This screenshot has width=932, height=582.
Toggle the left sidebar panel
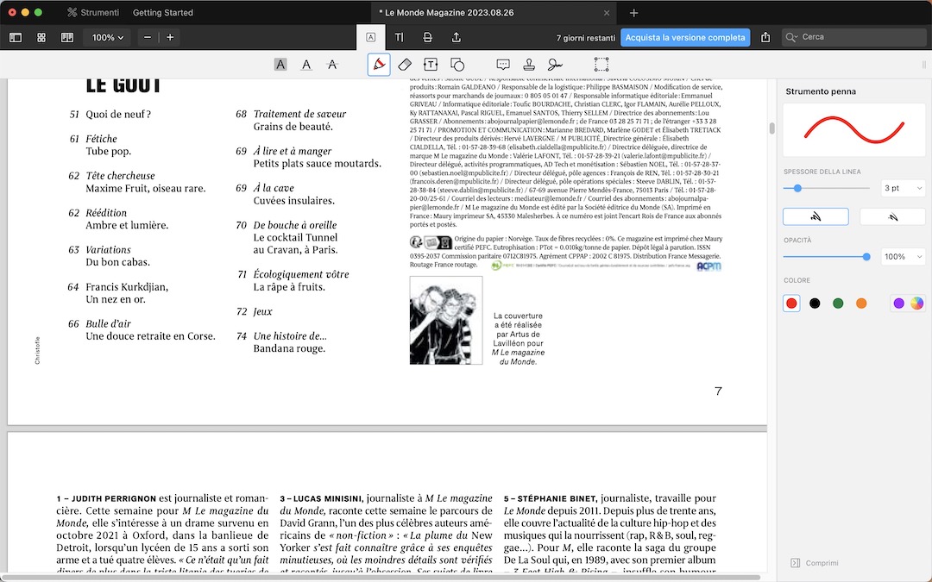16,38
